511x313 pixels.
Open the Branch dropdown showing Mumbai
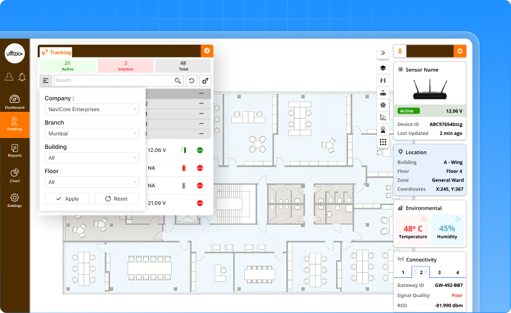coord(92,134)
